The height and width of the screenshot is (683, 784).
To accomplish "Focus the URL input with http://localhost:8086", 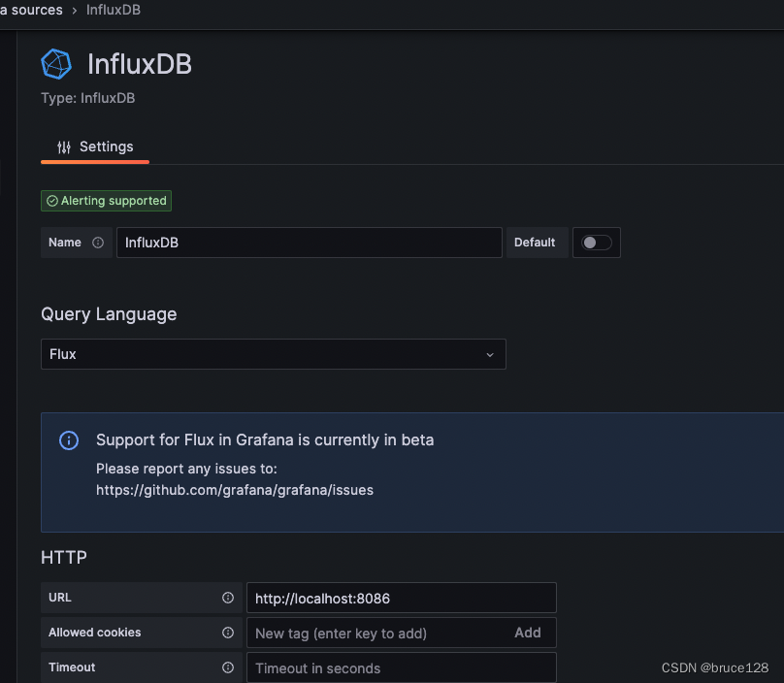I will (x=401, y=598).
